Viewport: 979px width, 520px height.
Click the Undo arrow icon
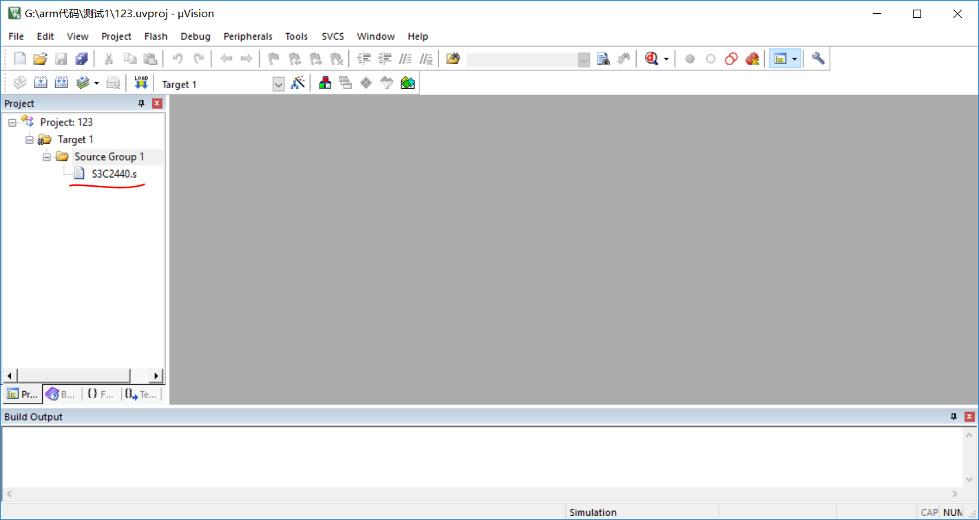(x=178, y=59)
